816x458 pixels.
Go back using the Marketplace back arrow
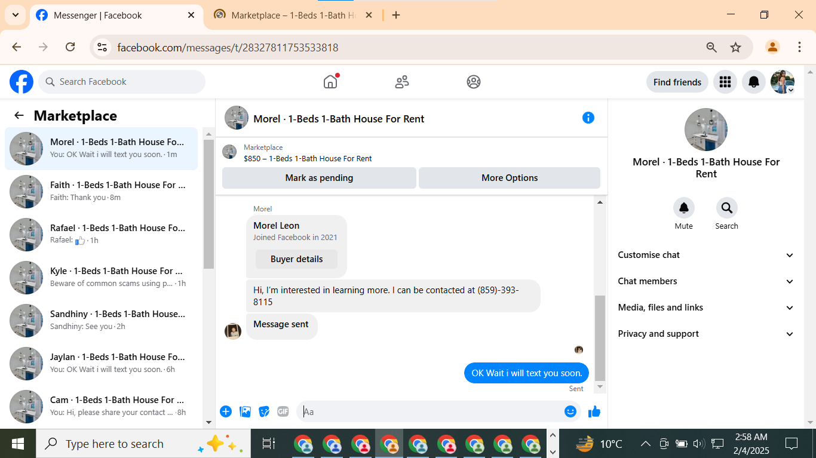19,116
